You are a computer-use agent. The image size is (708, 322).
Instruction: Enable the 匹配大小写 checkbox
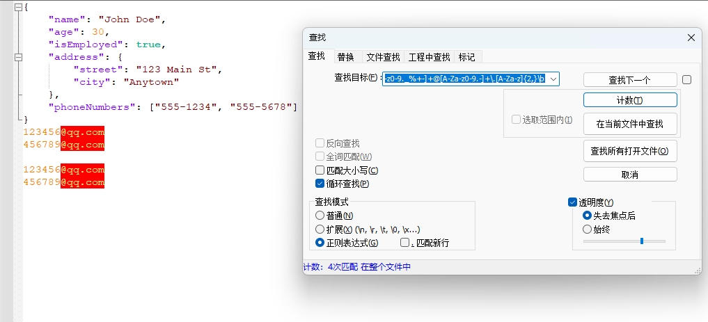(320, 170)
